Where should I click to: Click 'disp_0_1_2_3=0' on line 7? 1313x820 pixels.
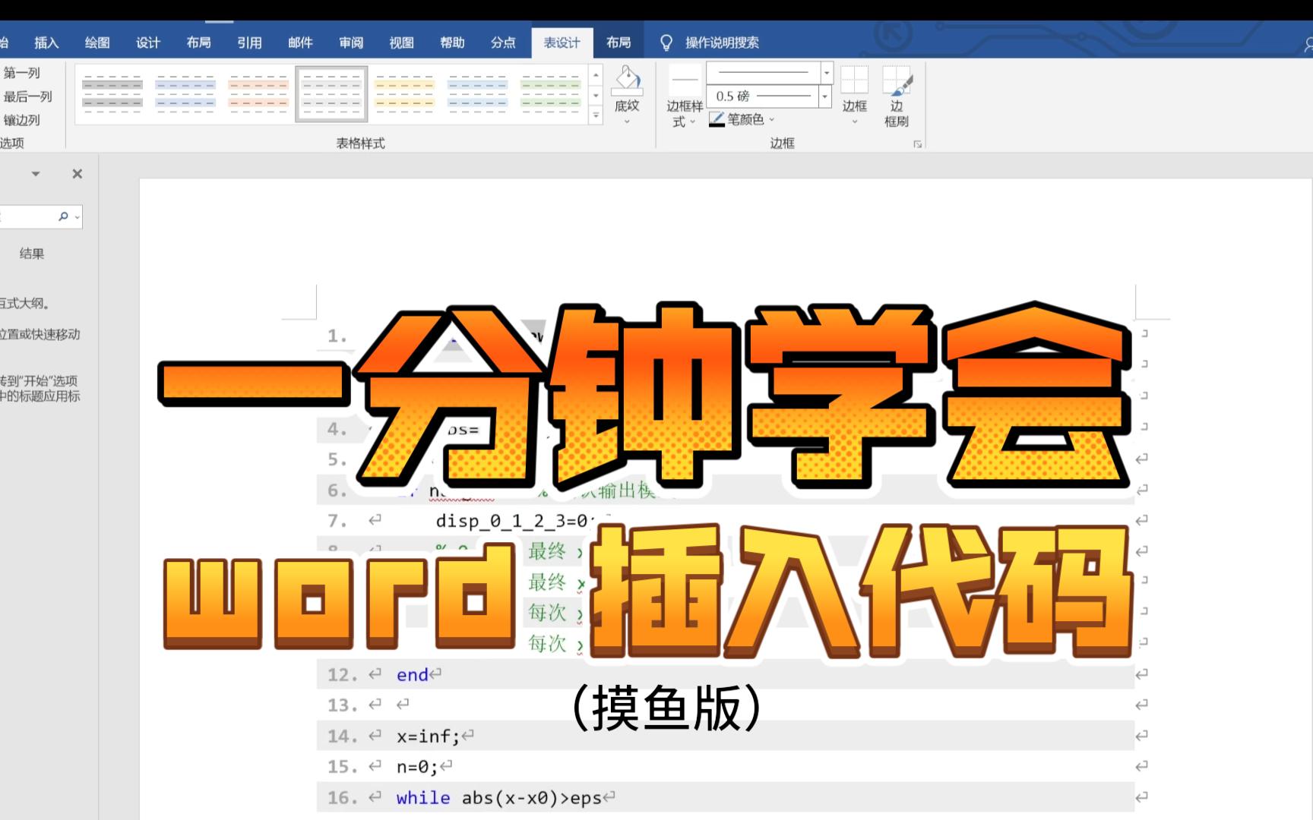[x=511, y=521]
